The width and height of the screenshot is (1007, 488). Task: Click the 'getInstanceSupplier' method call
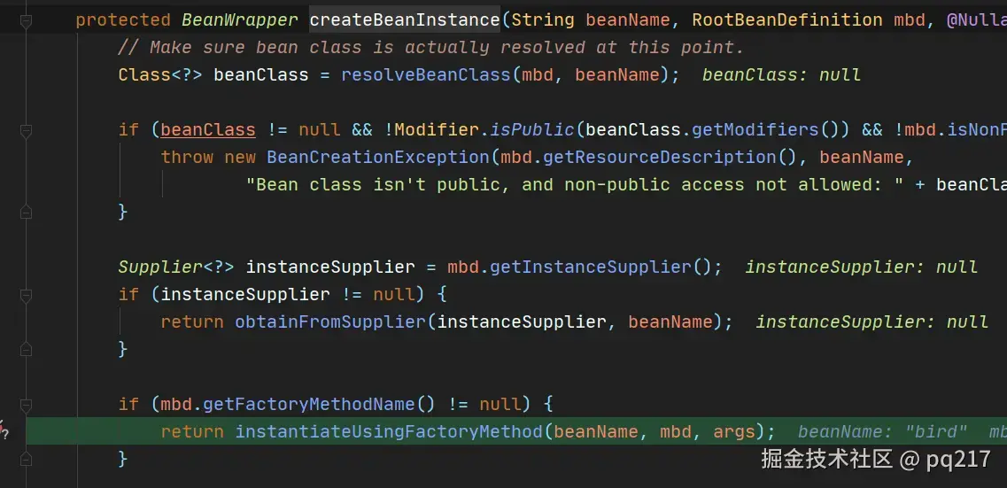[x=590, y=267]
